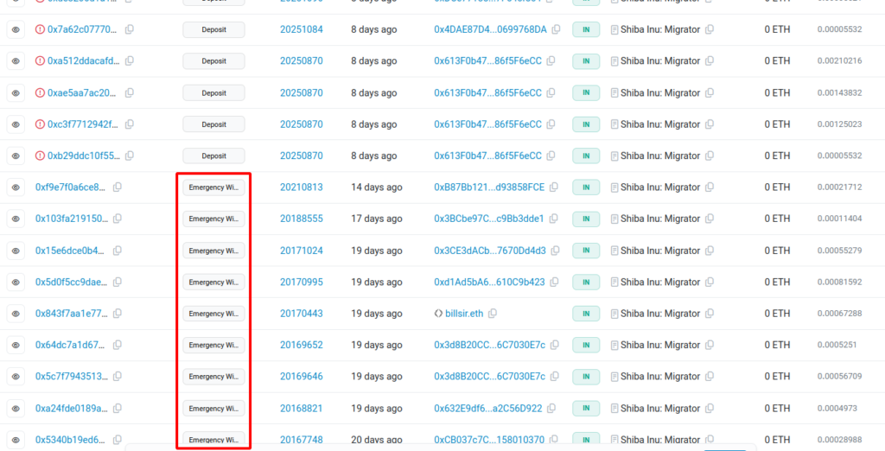Copy sender address 0x632E9df6...a2C56D922
885x451 pixels.
[551, 408]
